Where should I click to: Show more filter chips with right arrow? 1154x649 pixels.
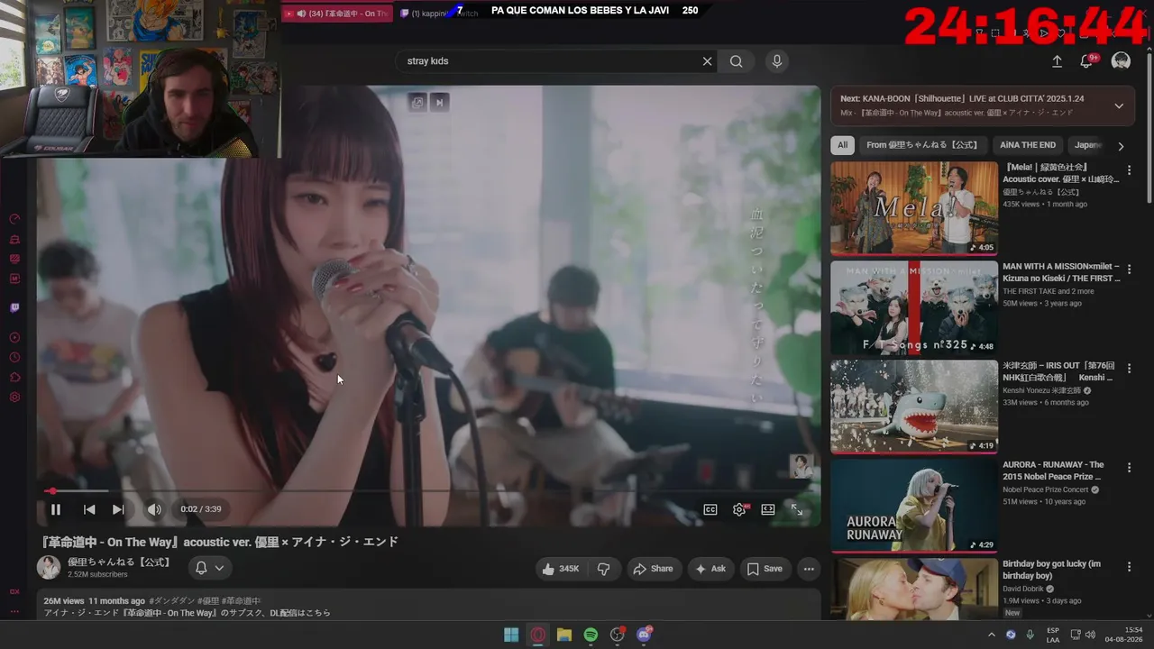pyautogui.click(x=1121, y=146)
